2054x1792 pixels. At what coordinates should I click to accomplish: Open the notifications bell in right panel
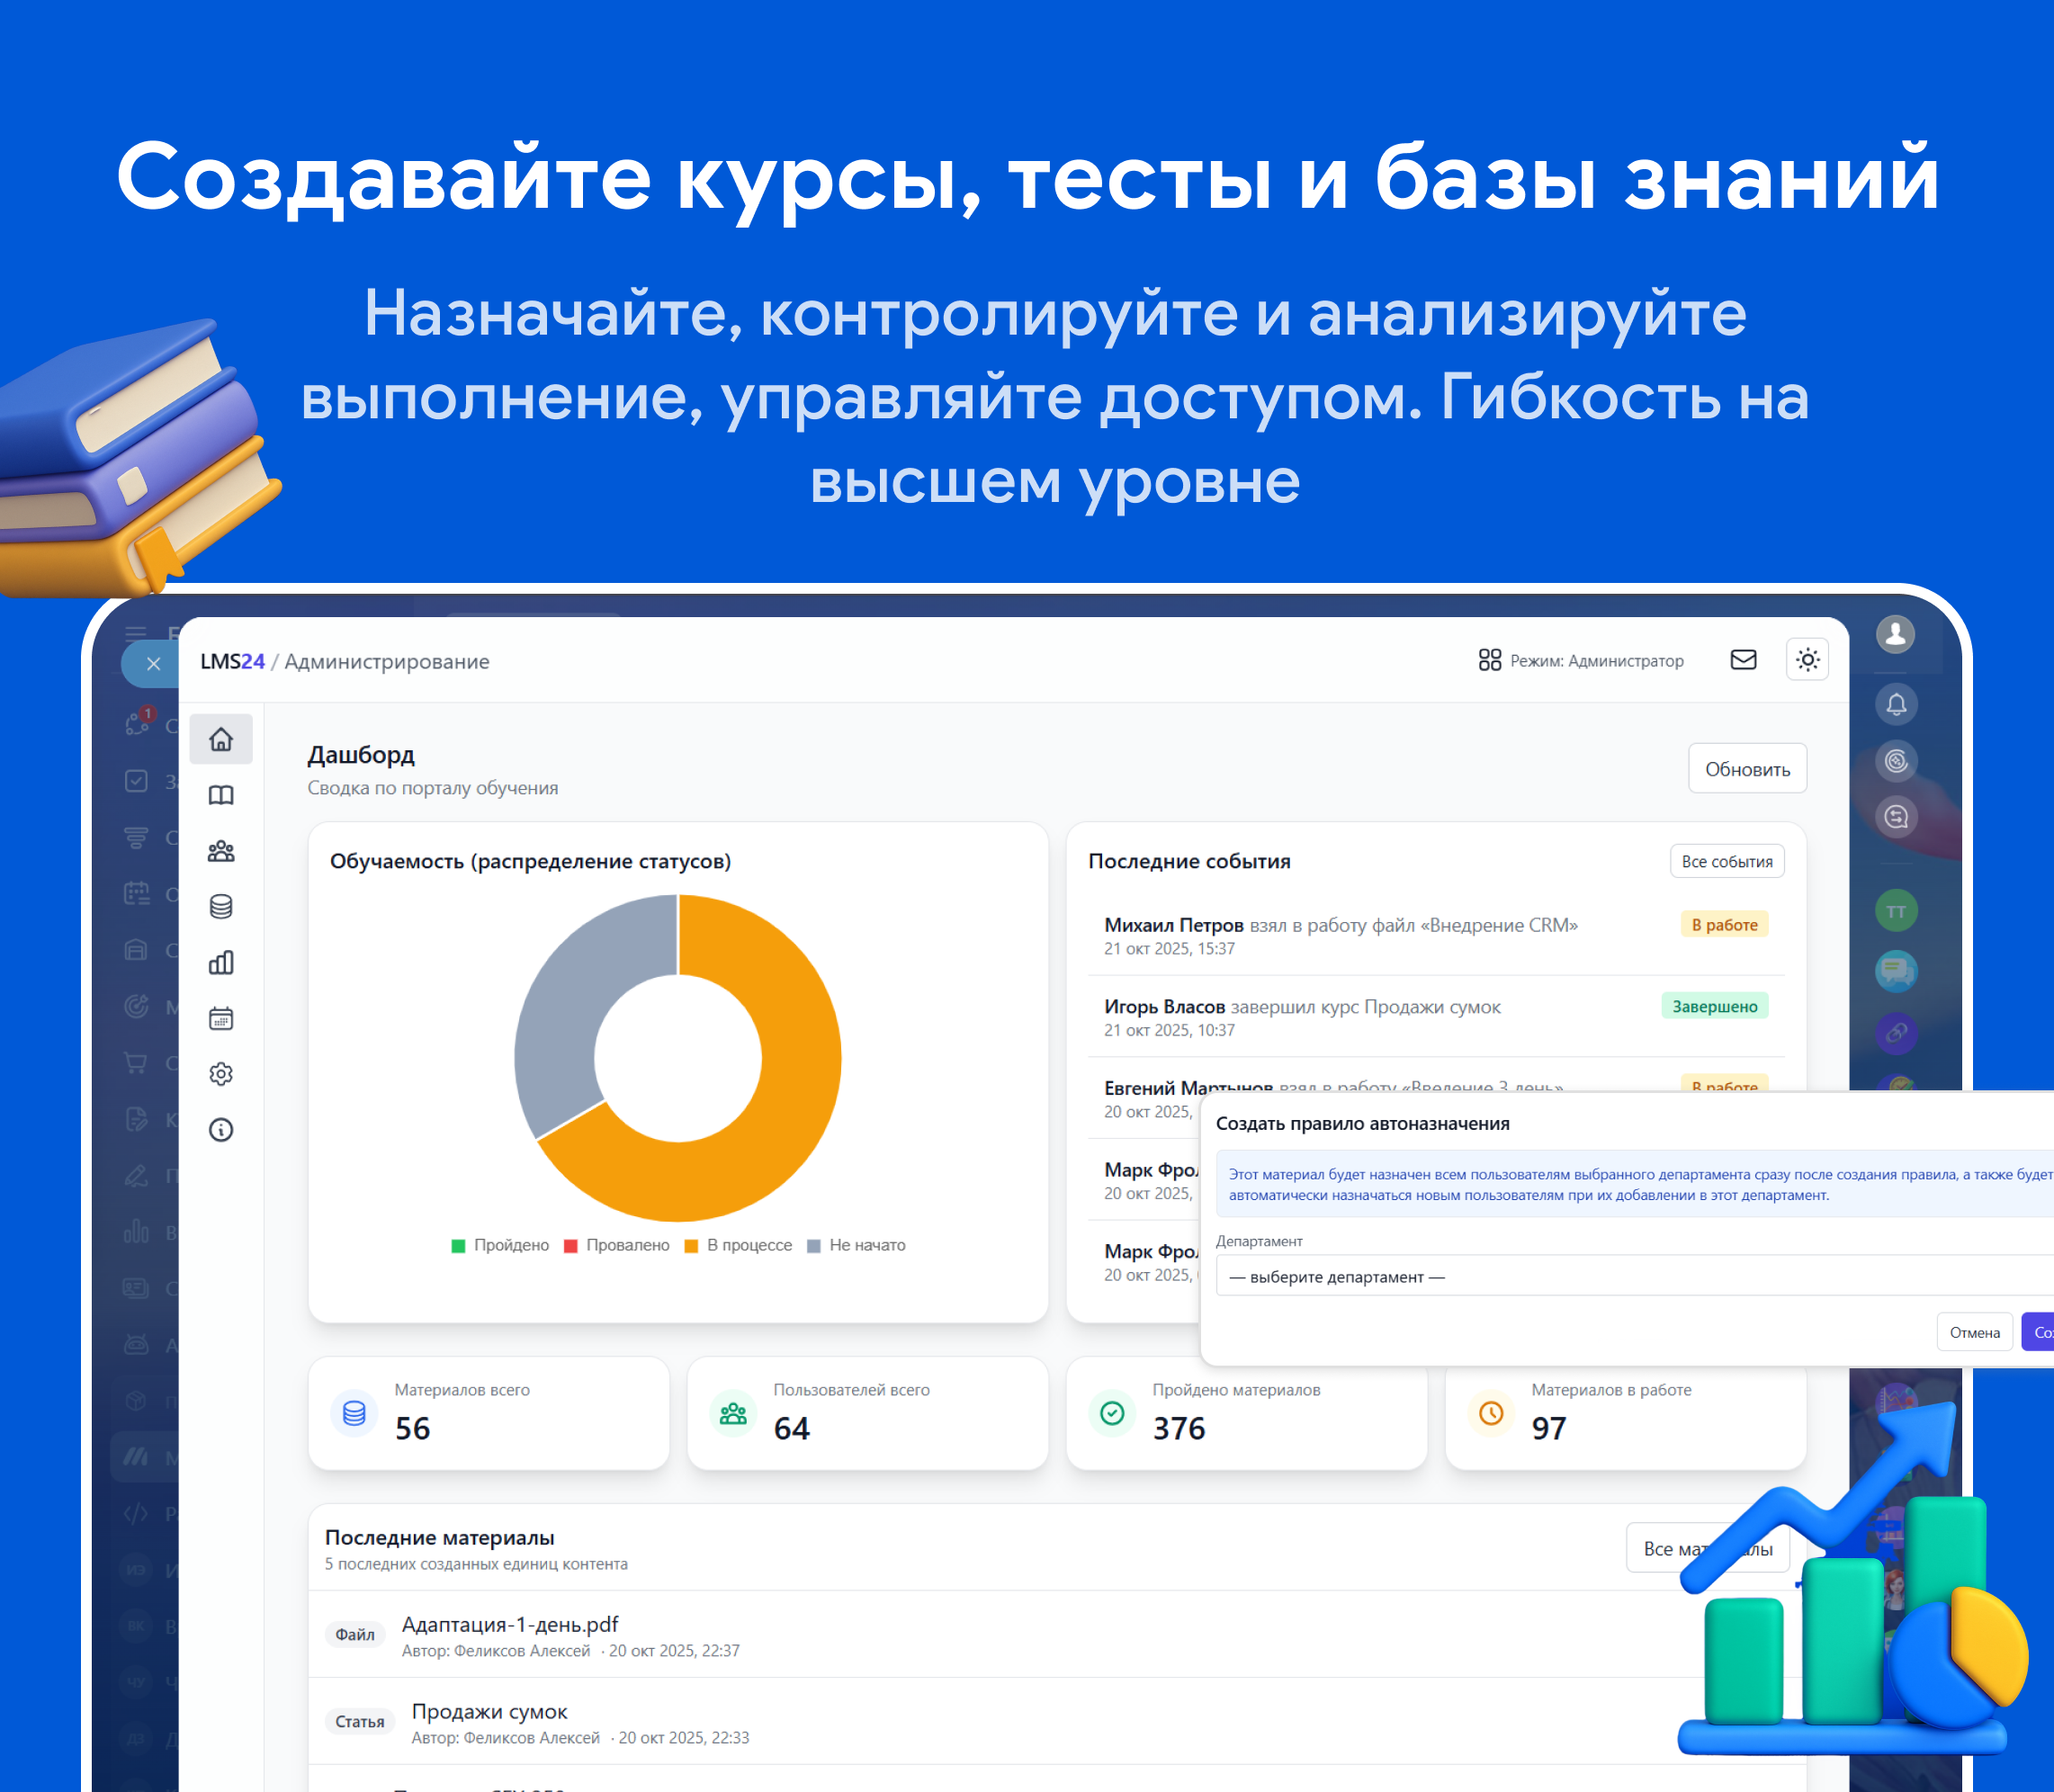click(x=1896, y=704)
